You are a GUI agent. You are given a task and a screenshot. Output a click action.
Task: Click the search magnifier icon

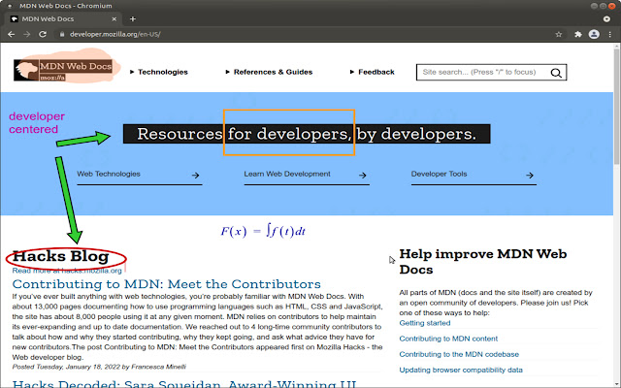click(556, 73)
